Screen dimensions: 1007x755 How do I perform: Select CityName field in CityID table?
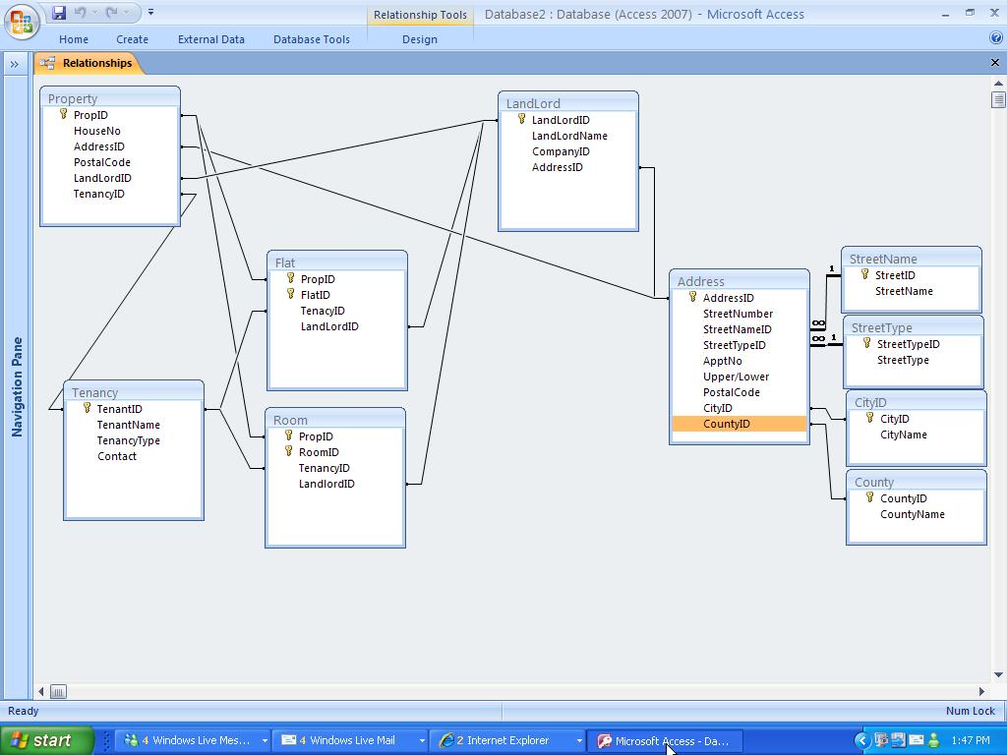tap(904, 435)
